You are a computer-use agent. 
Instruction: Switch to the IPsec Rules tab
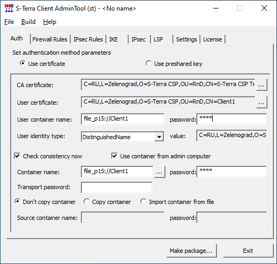(88, 39)
